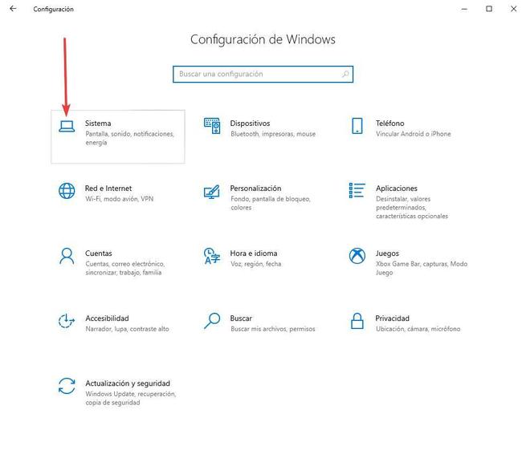Open the Privacidad category title
Screen dimensions: 526x454
coord(392,318)
